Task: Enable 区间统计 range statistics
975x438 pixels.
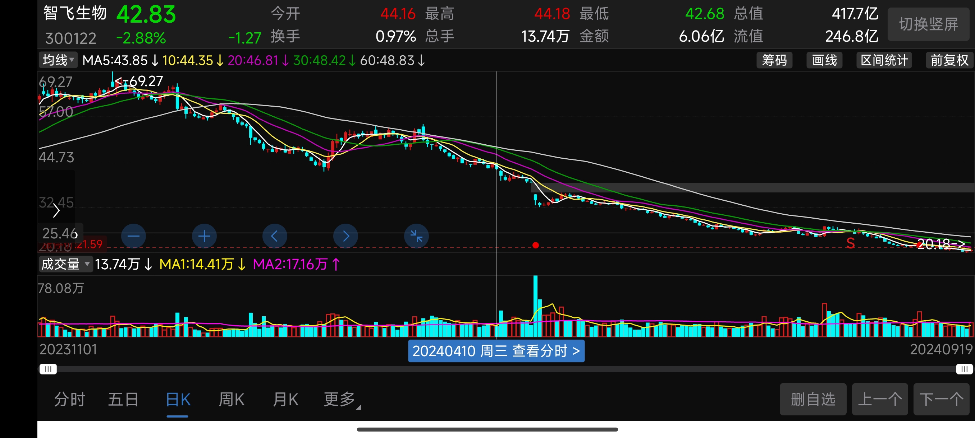Action: coord(884,60)
